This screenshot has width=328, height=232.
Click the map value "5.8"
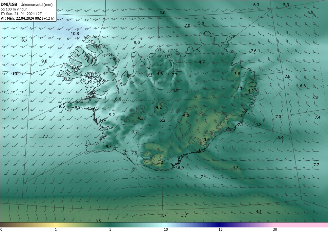click(x=201, y=23)
